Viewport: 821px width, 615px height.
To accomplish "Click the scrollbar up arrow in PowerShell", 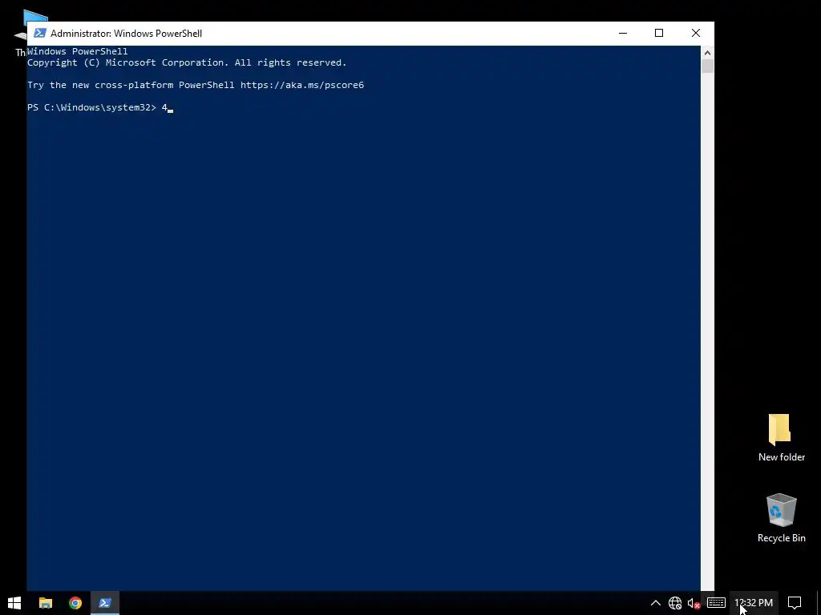I will pos(707,52).
